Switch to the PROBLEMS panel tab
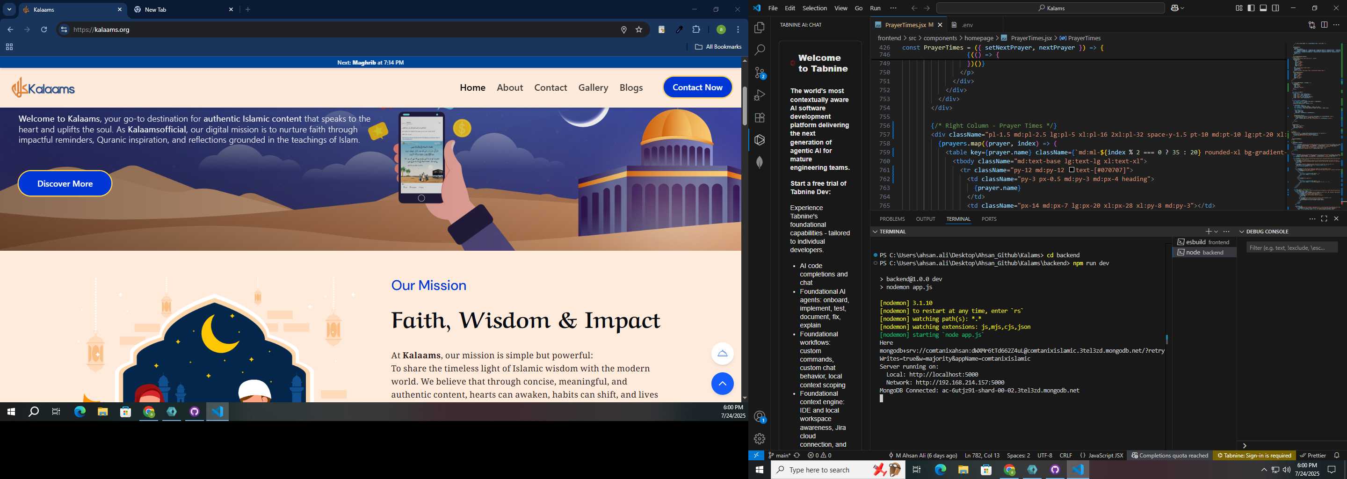Image resolution: width=1347 pixels, height=479 pixels. pyautogui.click(x=891, y=219)
